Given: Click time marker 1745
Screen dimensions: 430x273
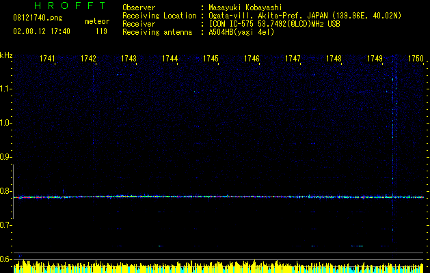Looking at the screenshot, I should (211, 59).
